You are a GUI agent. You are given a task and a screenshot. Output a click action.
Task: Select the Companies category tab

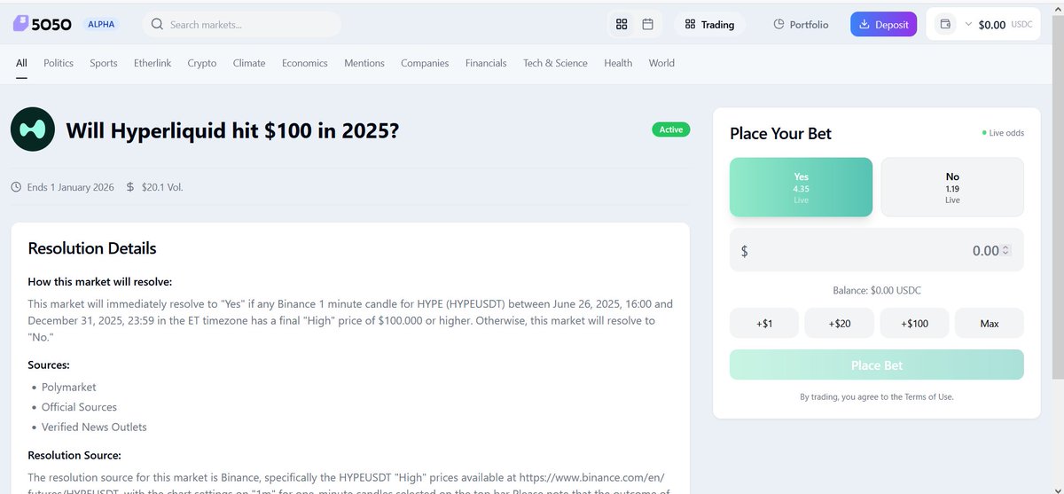[x=425, y=63]
